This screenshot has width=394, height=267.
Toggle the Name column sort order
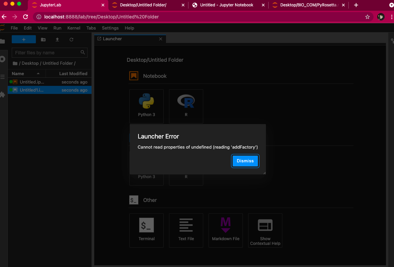[x=18, y=73]
